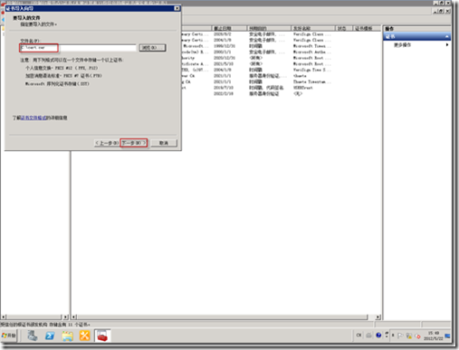
Task: Sort by the intended purposes (预期目的) column header
Action: [x=269, y=28]
